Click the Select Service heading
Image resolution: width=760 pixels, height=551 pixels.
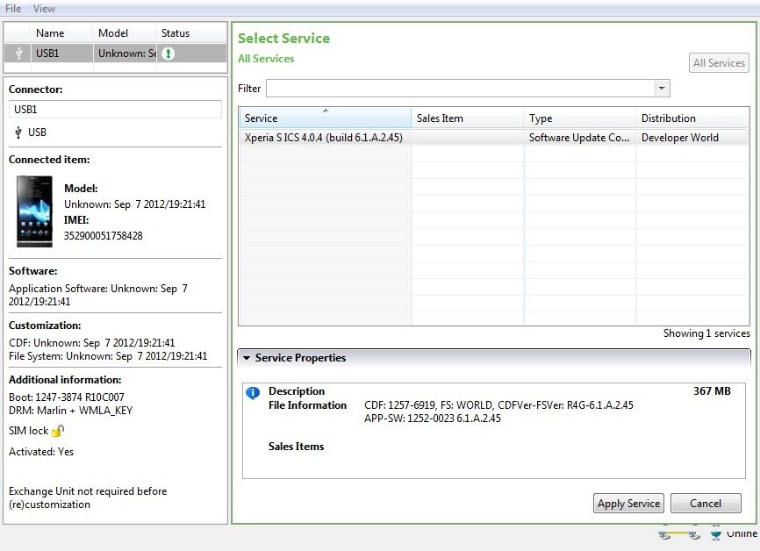[x=284, y=39]
